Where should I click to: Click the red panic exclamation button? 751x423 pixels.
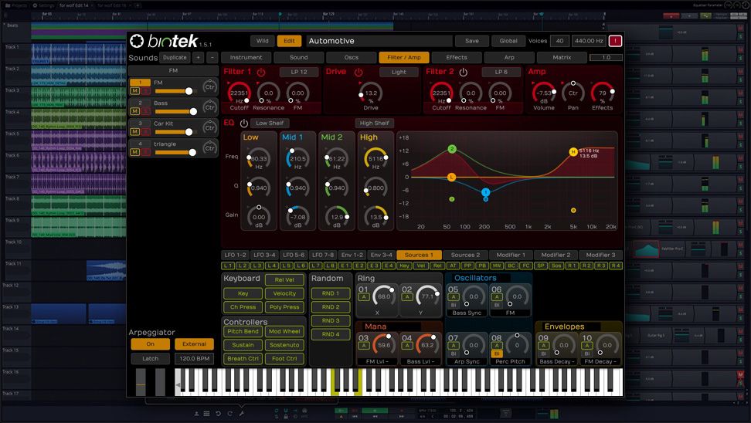point(616,41)
